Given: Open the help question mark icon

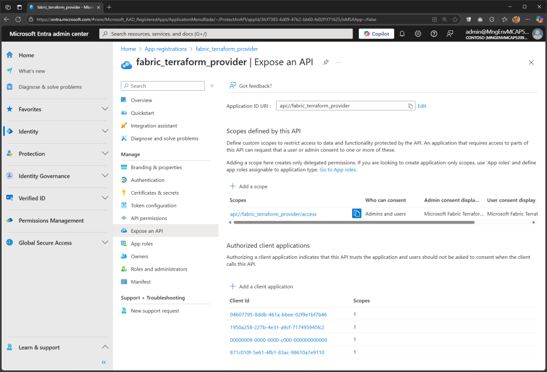Looking at the screenshot, I should [x=434, y=33].
